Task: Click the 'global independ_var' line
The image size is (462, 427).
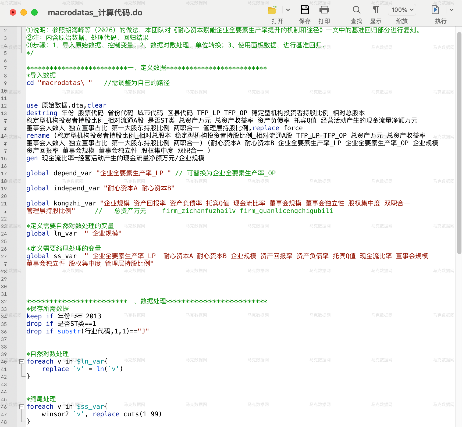Action: pos(101,188)
